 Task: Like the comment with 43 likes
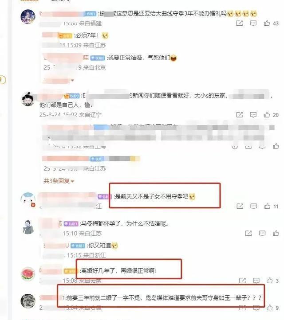pos(267,23)
